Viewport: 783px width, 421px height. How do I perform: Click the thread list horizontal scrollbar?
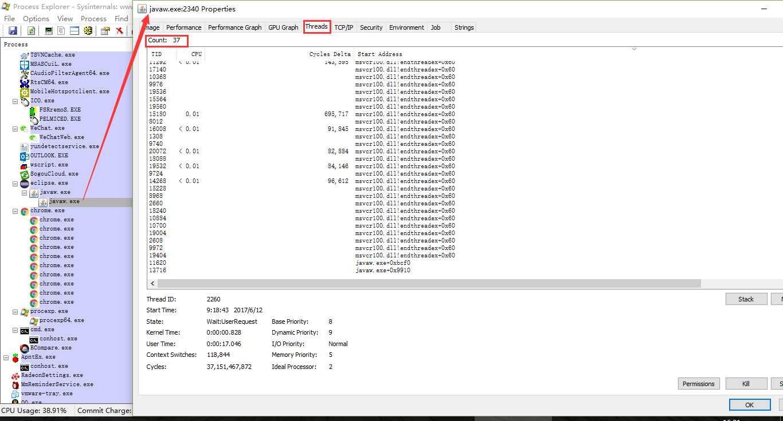pyautogui.click(x=429, y=283)
